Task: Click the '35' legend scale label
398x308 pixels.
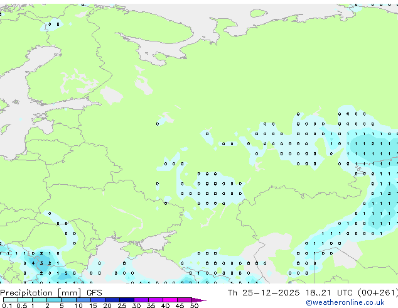Action: (x=151, y=305)
